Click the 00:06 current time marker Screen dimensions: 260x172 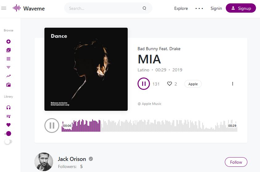pos(67,126)
